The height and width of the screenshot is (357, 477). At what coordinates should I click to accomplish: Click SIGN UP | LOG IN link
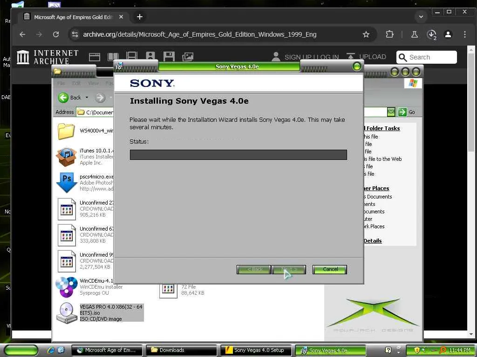(x=312, y=57)
